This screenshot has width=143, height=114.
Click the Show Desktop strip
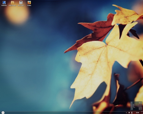pyautogui.click(x=142, y=113)
